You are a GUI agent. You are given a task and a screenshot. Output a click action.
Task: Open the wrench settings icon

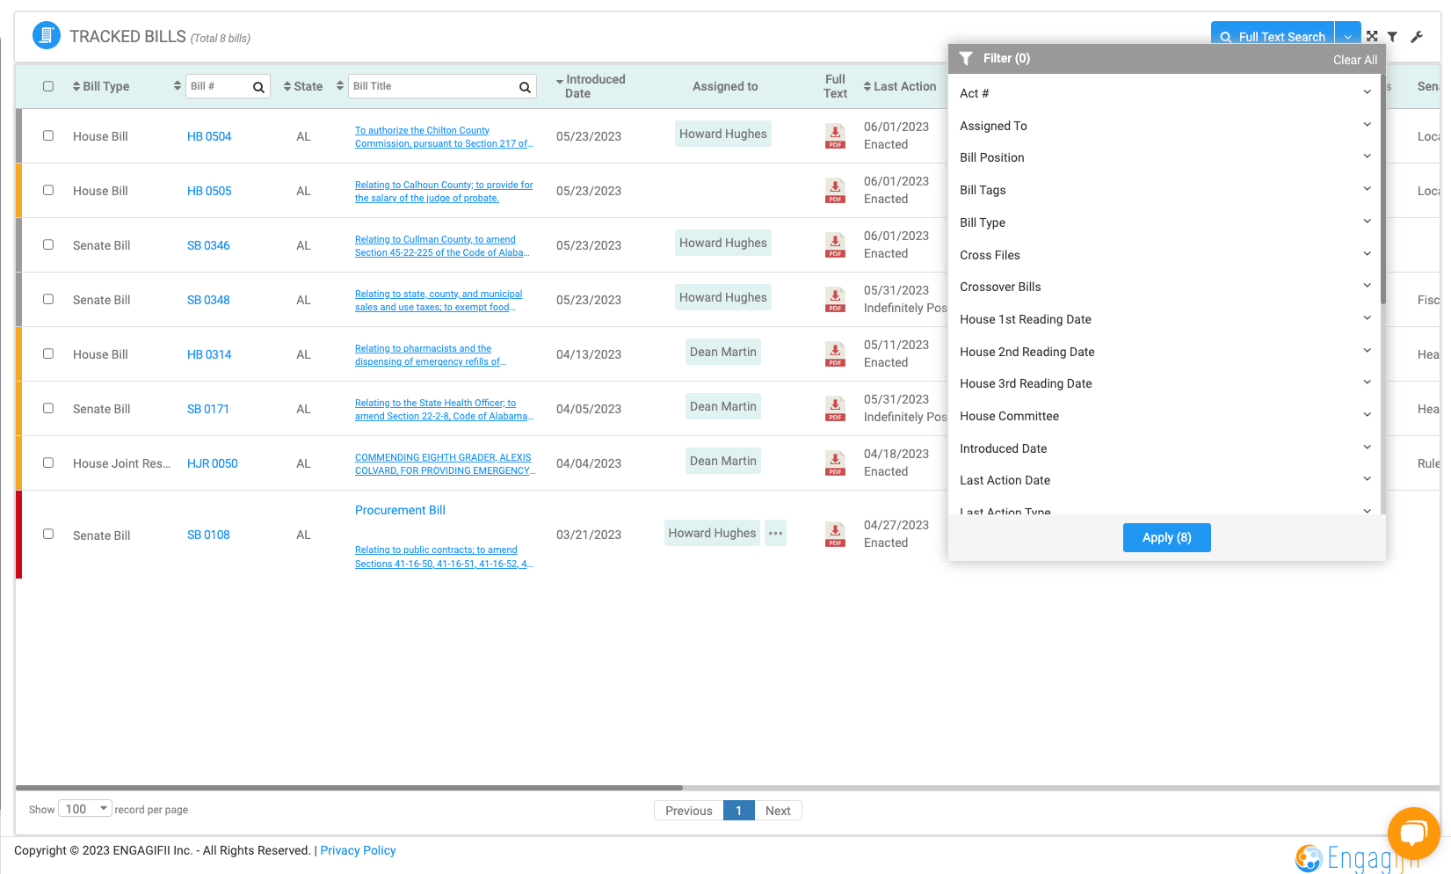tap(1417, 37)
